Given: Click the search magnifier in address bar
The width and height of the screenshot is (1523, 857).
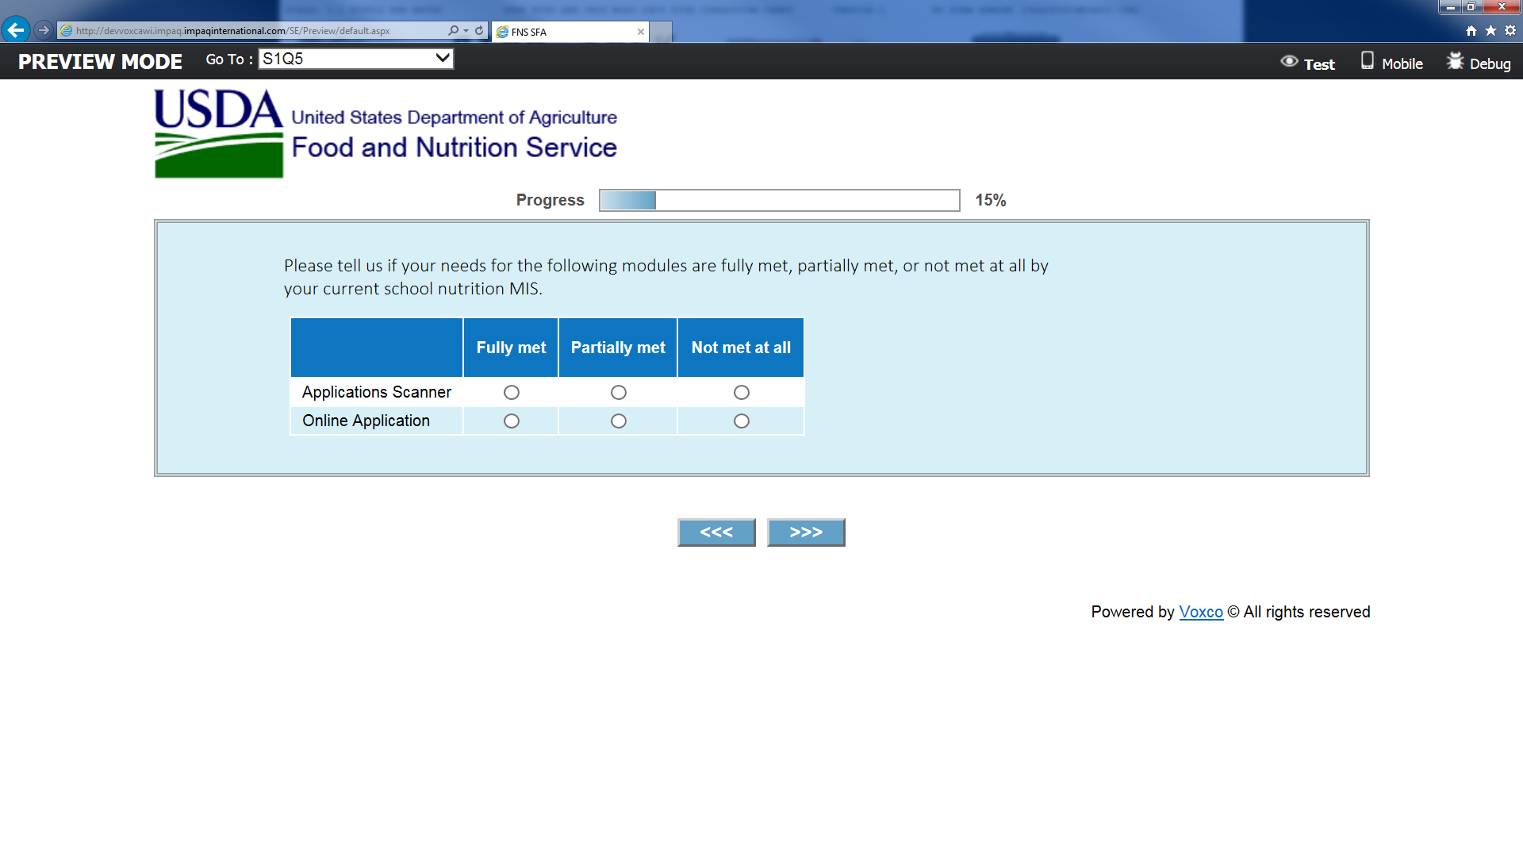Looking at the screenshot, I should click(453, 30).
